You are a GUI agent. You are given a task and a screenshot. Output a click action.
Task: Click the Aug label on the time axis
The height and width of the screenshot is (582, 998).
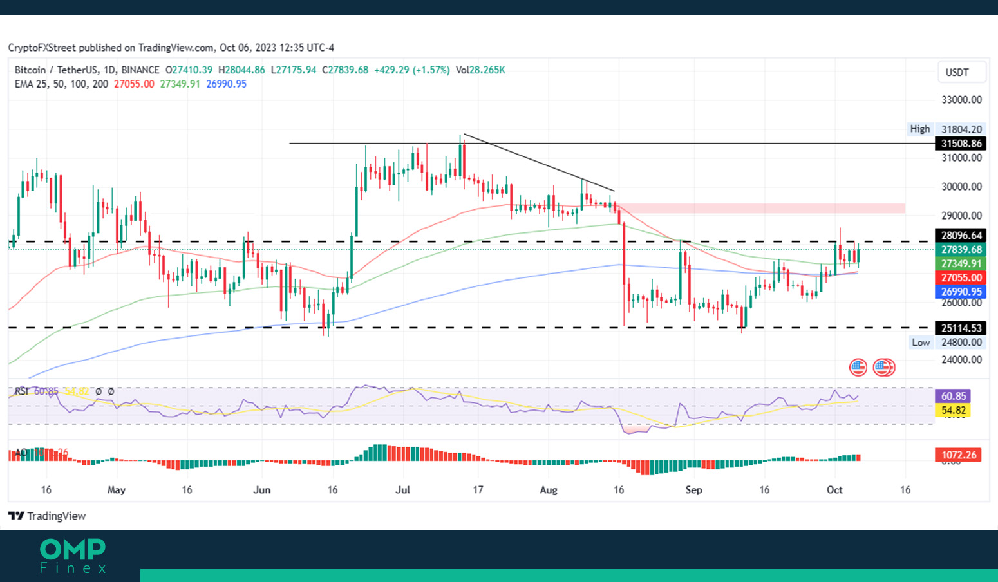(x=549, y=490)
